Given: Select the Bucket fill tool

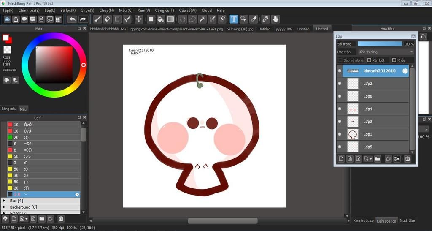Looking at the screenshot, I should (161, 19).
